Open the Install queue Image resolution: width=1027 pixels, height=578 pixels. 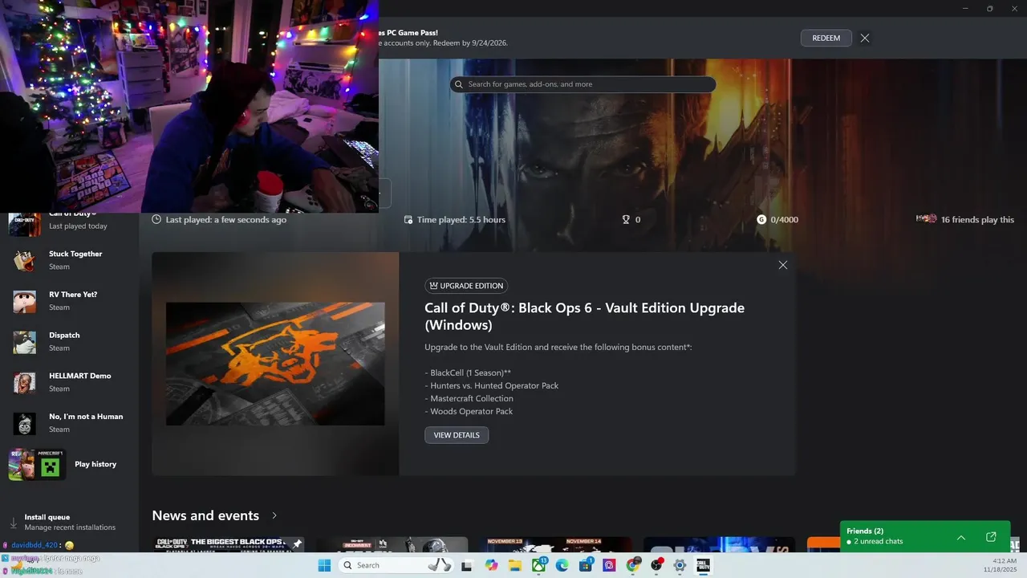(x=70, y=523)
